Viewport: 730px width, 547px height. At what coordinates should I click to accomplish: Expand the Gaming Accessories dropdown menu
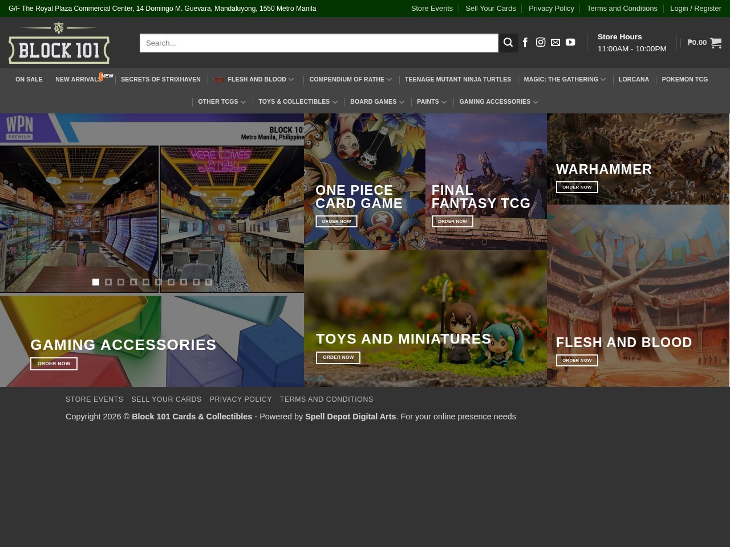(536, 102)
